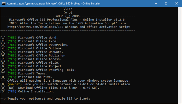Click the (NO) value for Download Offline Files

point(11,88)
